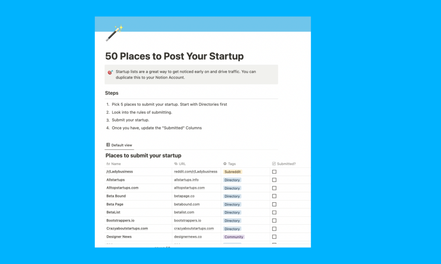The image size is (441, 264).
Task: Select the Default view tab
Action: [x=119, y=145]
